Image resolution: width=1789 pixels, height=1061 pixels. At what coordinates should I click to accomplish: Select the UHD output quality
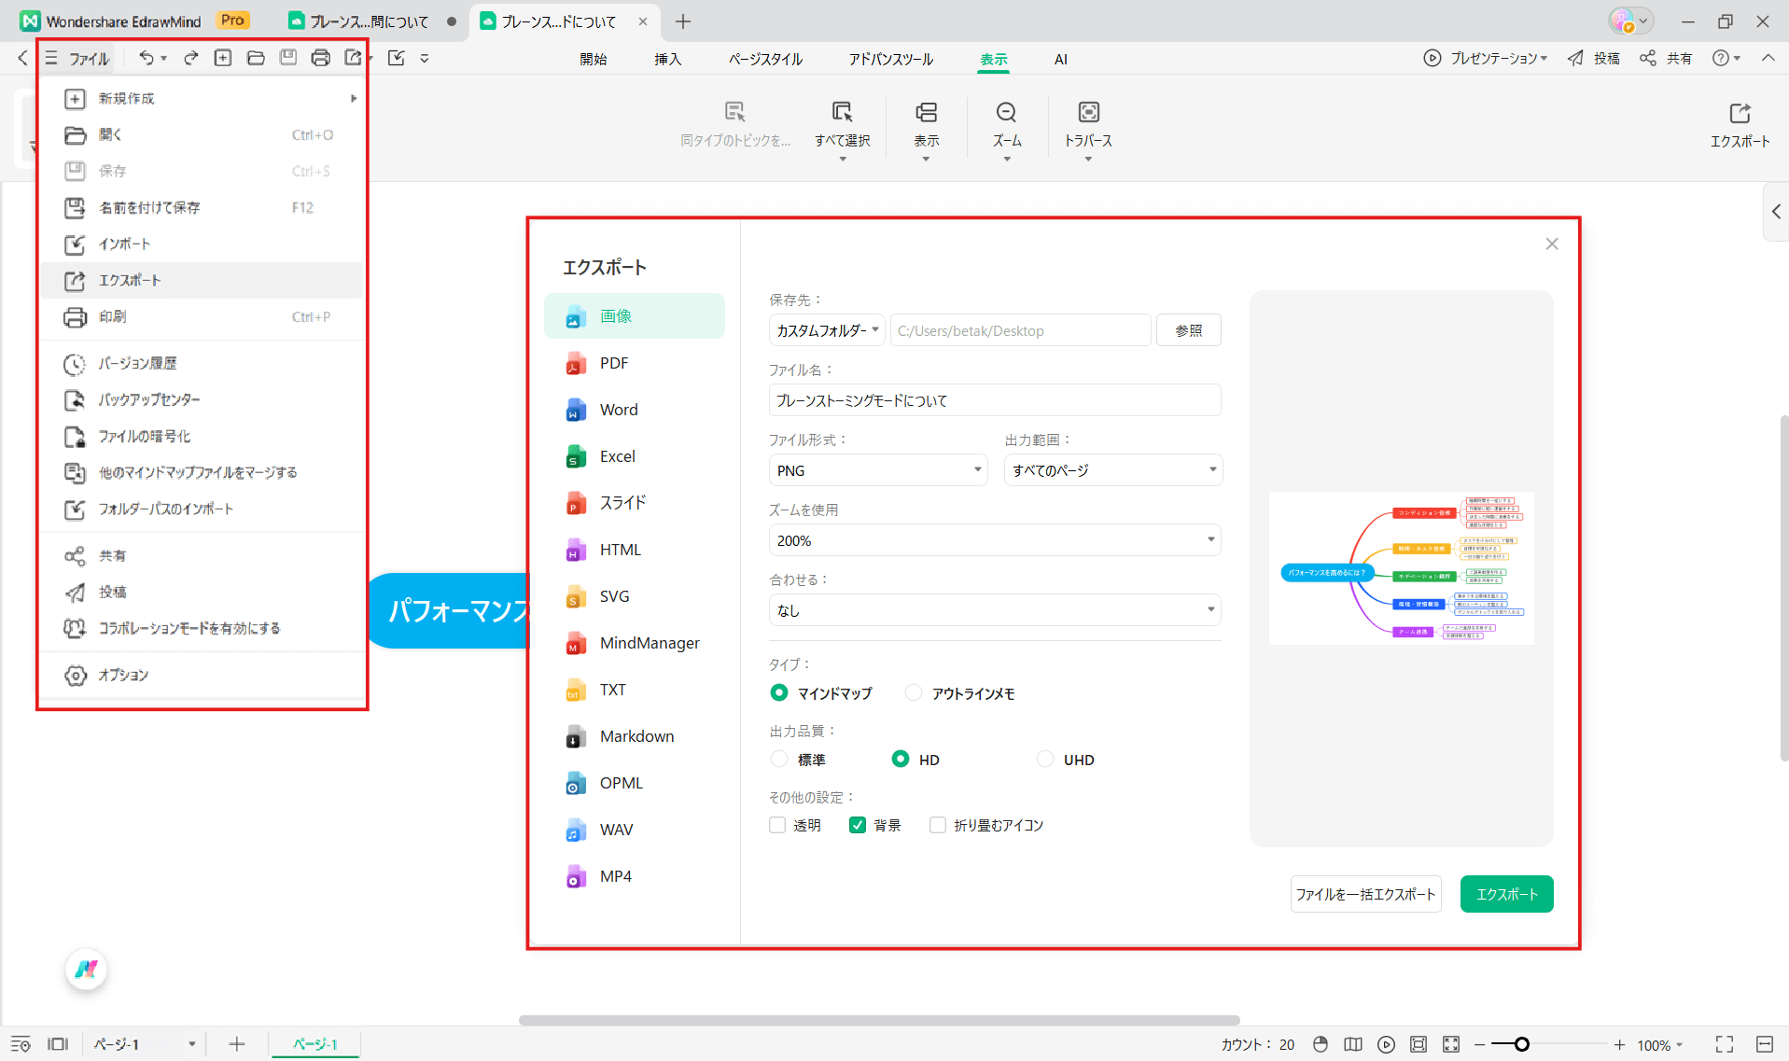click(1044, 759)
